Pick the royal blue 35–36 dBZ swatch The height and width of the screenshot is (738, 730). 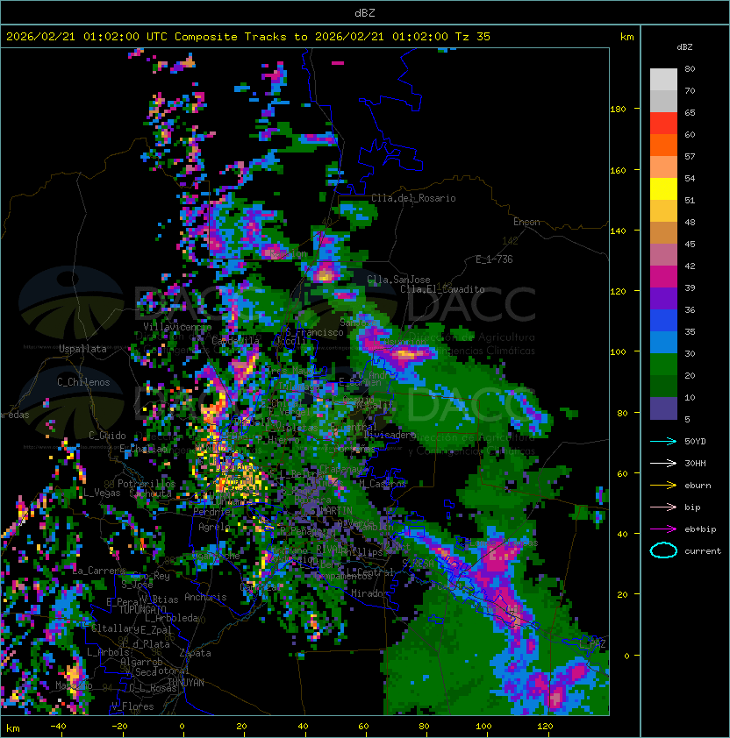pos(663,321)
